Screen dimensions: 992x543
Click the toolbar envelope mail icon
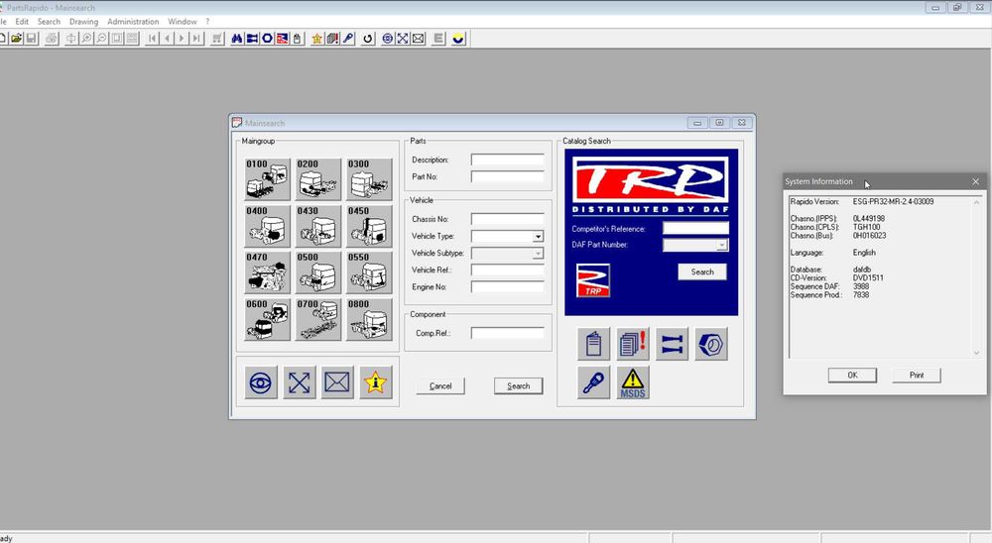point(419,39)
